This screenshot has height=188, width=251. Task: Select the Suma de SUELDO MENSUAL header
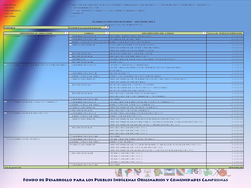(225, 33)
